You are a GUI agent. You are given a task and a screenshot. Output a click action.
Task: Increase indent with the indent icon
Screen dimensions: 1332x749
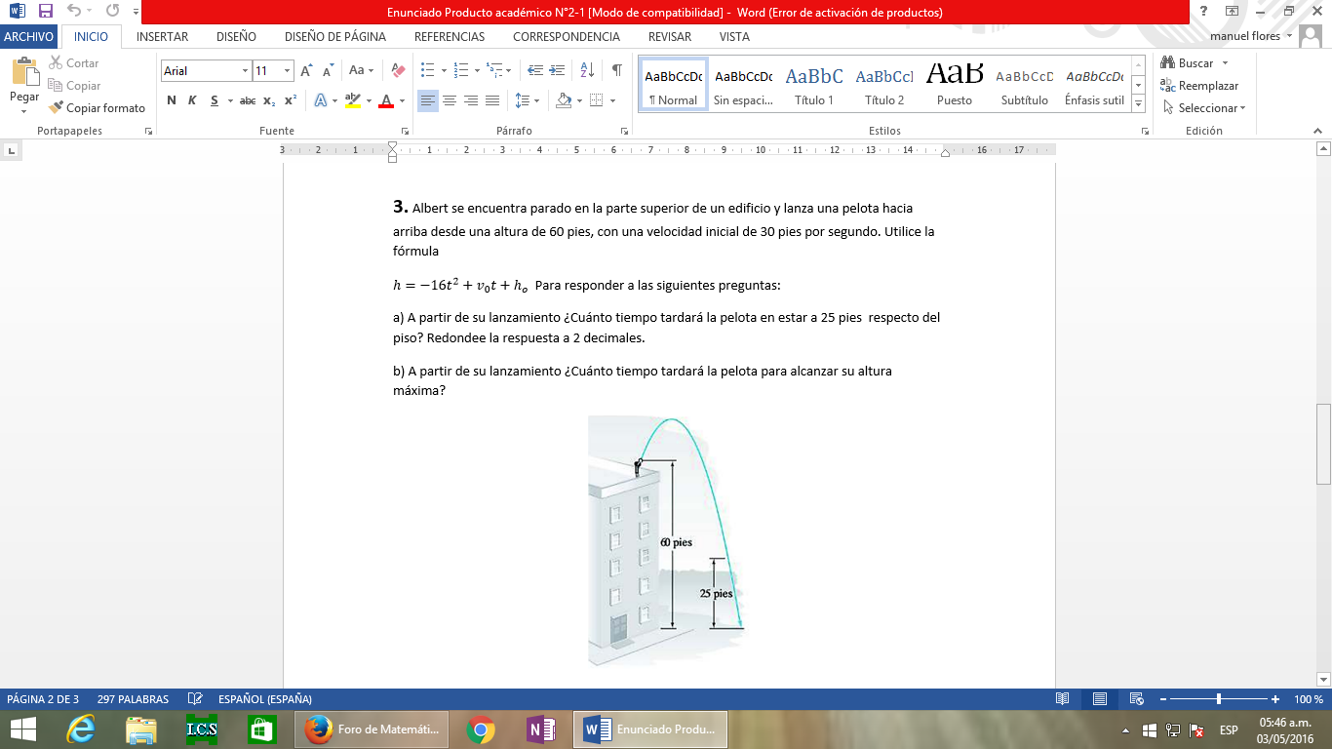558,70
